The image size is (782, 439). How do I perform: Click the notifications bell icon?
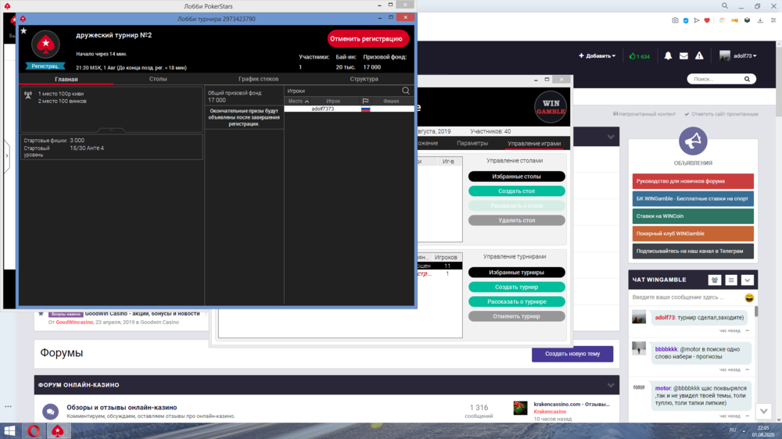(x=668, y=56)
